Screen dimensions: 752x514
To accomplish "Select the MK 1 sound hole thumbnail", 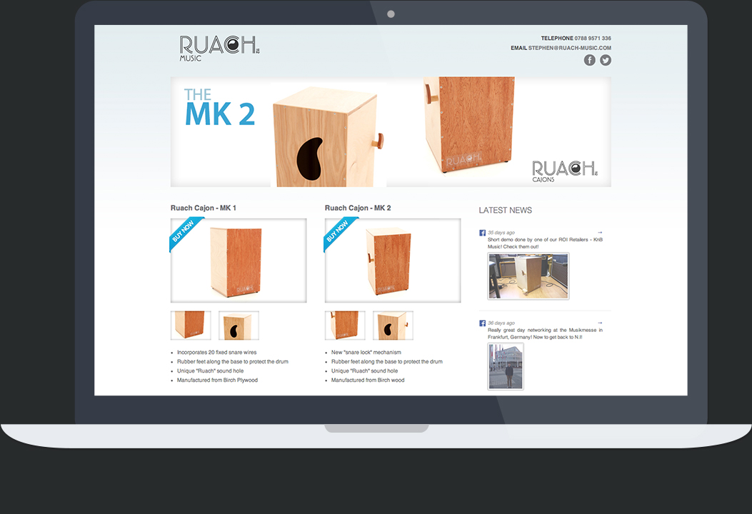I will click(239, 326).
